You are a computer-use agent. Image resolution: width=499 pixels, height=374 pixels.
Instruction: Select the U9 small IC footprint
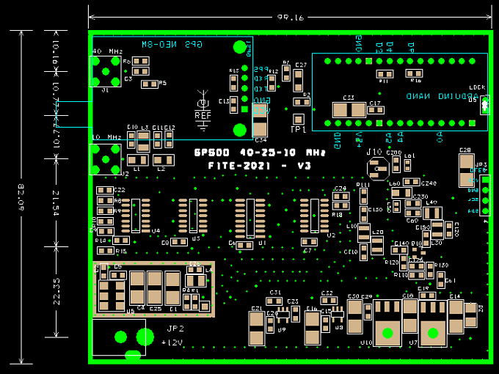pos(283,314)
